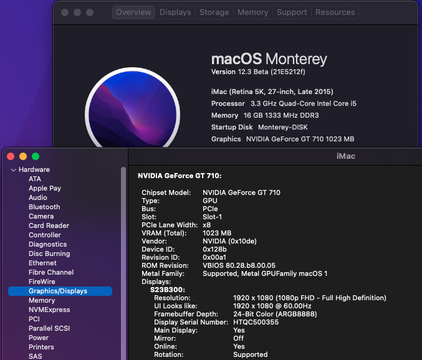Select Fibre Channel in the sidebar
The width and height of the screenshot is (422, 360).
51,272
